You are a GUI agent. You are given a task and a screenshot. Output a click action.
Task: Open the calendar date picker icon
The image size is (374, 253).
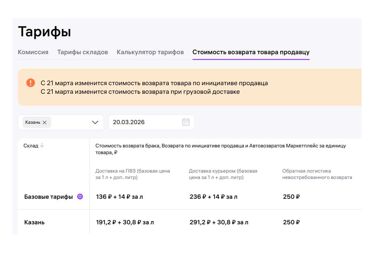click(186, 122)
